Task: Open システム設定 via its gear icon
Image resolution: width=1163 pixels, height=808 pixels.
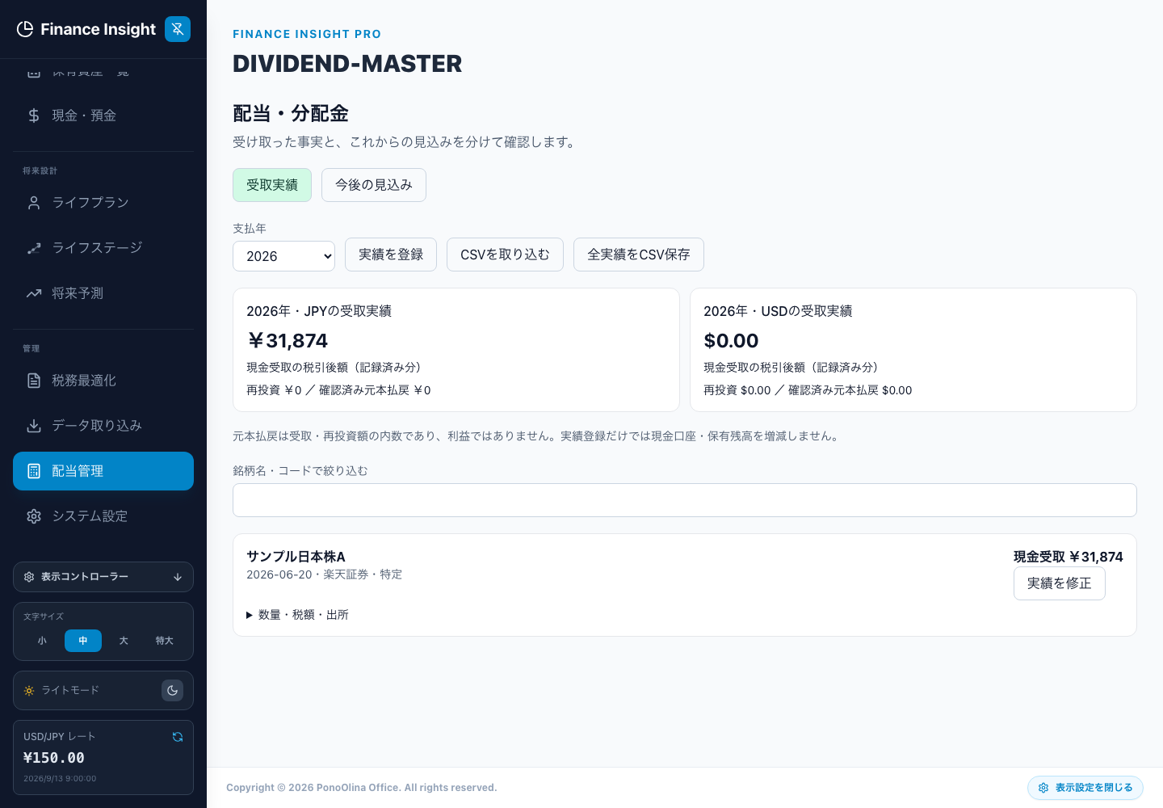Action: click(34, 516)
